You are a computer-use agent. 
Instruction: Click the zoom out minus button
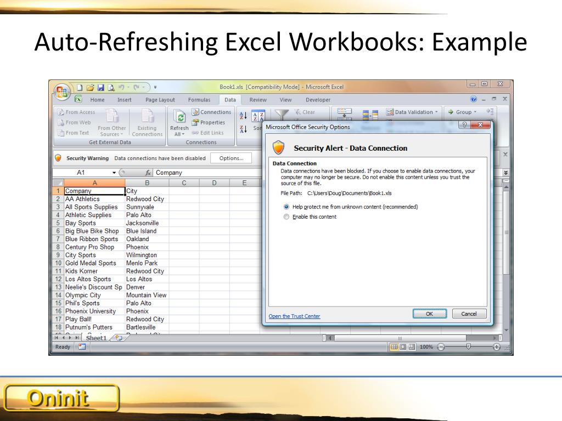point(441,346)
